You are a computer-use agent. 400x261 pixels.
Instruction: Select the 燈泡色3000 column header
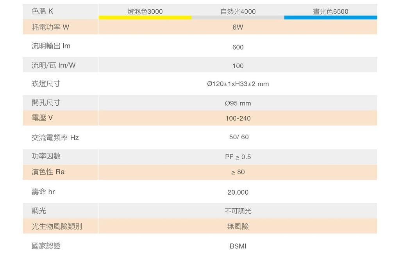[145, 11]
